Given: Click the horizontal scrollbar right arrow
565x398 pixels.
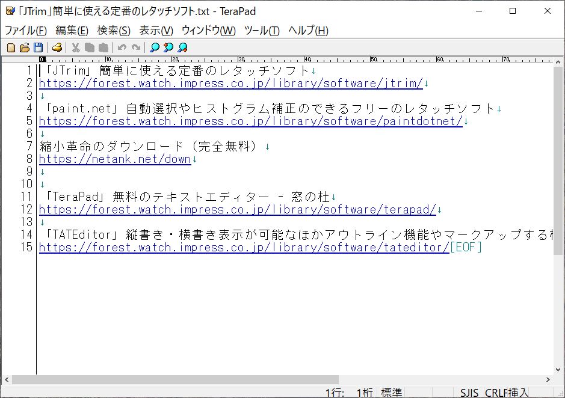Looking at the screenshot, I should (x=548, y=379).
